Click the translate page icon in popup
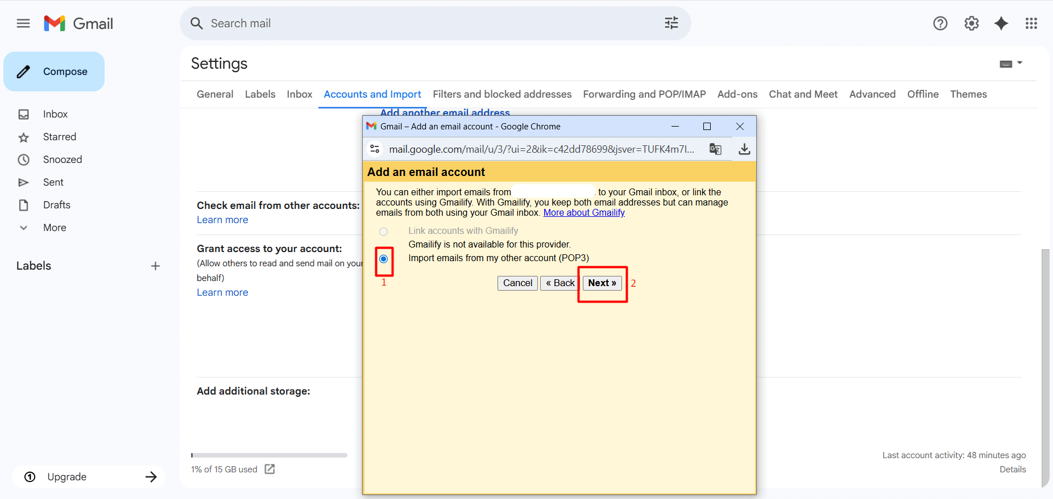 [x=715, y=149]
